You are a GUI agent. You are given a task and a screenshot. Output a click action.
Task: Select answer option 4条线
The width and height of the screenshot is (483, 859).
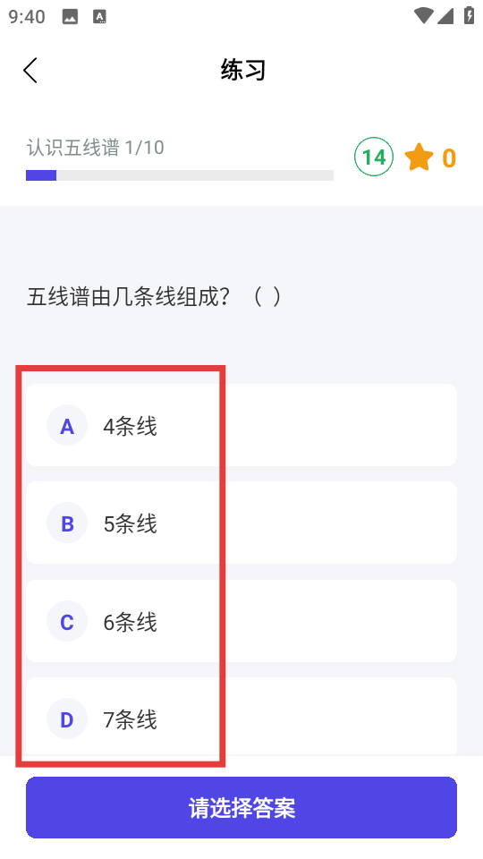241,425
